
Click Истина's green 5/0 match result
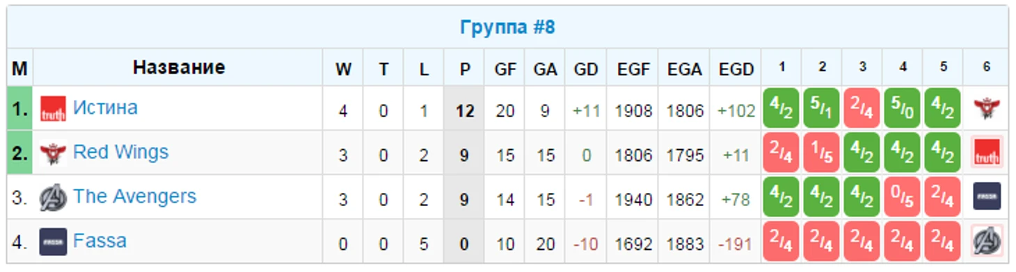903,108
